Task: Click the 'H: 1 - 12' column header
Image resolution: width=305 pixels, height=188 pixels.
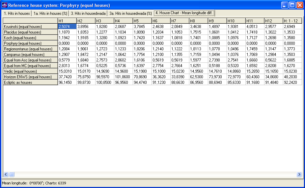Action: click(x=292, y=21)
